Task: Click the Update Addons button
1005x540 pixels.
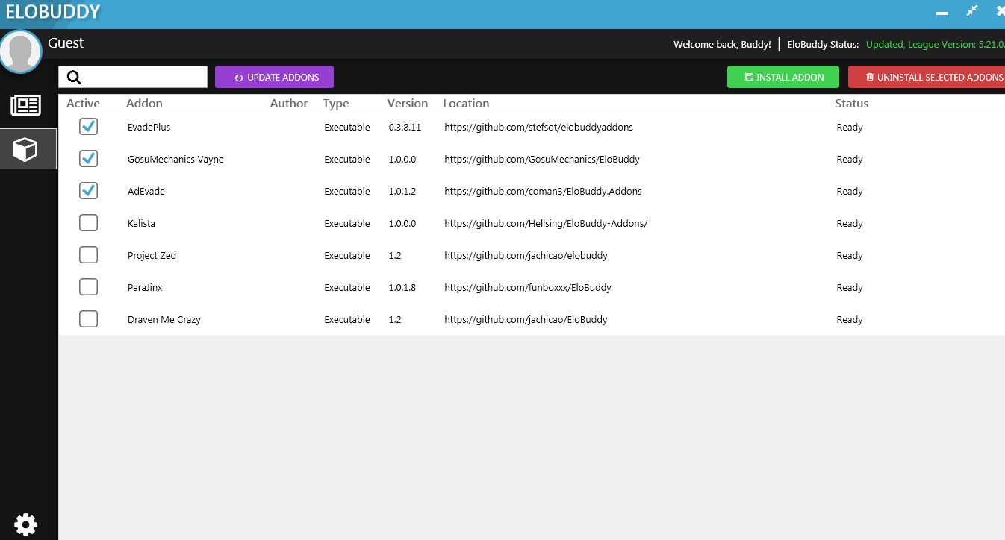Action: pyautogui.click(x=274, y=77)
